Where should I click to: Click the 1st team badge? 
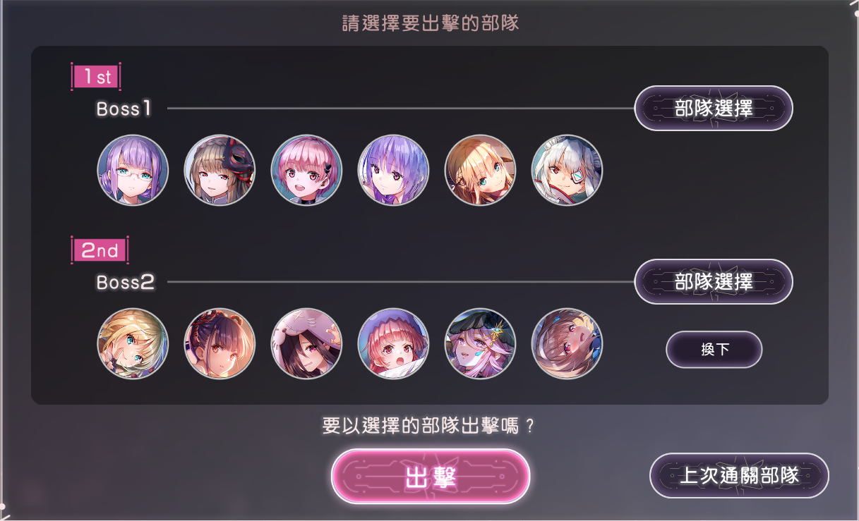coord(96,77)
